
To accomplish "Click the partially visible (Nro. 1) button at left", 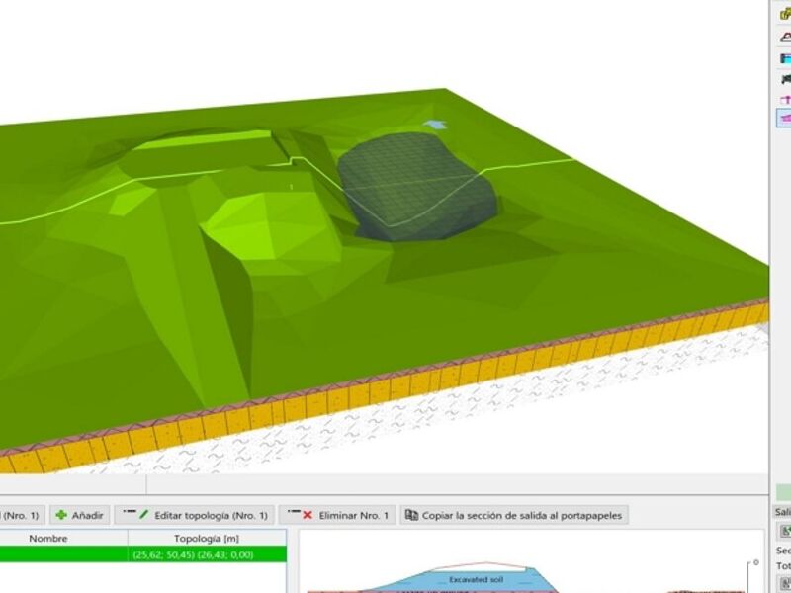I will (x=20, y=515).
